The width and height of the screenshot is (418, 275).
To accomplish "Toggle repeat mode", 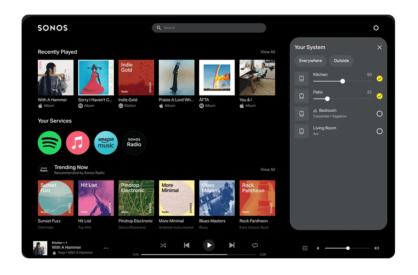I will 255,245.
